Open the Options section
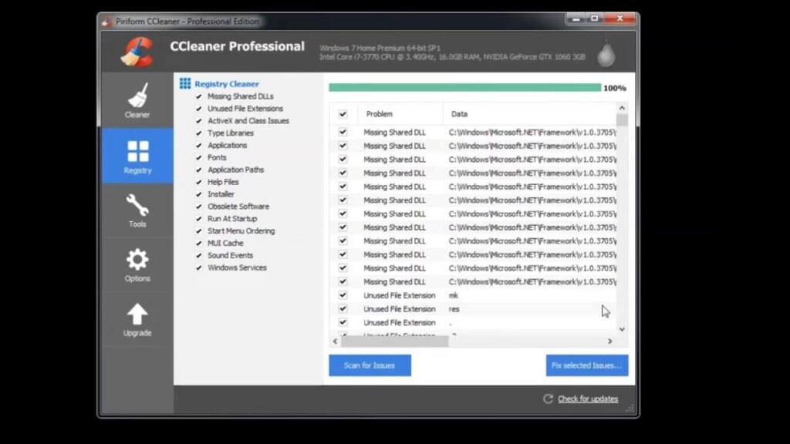Image resolution: width=790 pixels, height=444 pixels. 137,264
